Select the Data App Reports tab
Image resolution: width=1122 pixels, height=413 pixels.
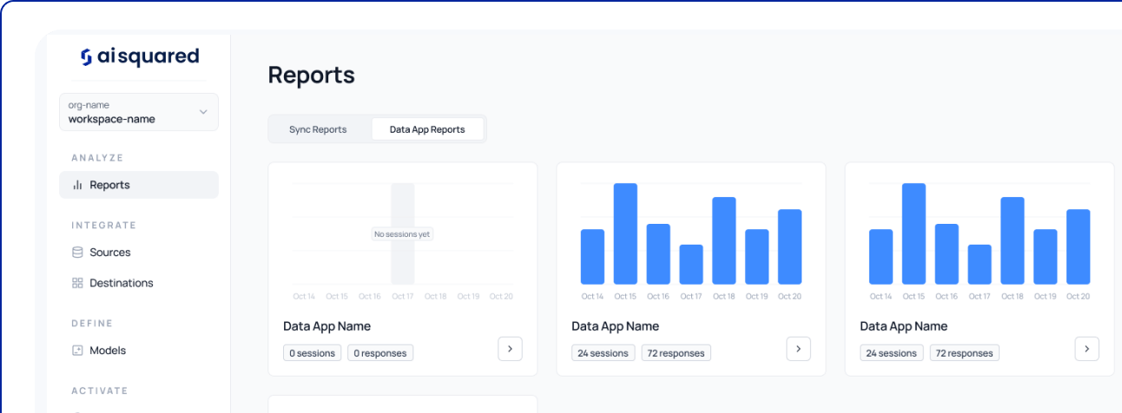(x=427, y=129)
